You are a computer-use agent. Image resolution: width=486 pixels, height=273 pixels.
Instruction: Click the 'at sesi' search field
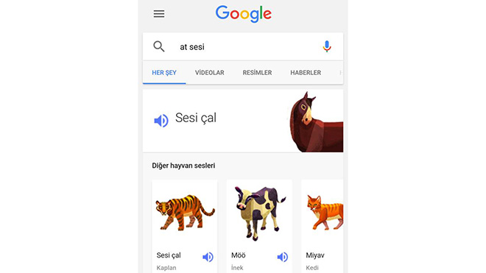point(243,46)
